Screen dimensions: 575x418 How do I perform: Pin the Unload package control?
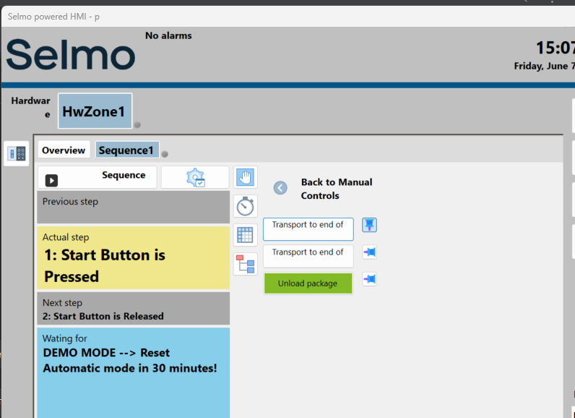pyautogui.click(x=369, y=279)
